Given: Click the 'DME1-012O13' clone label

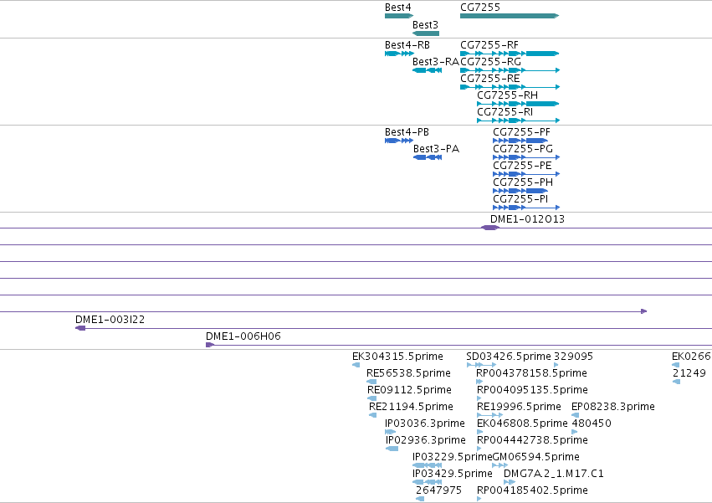Looking at the screenshot, I should point(527,219).
